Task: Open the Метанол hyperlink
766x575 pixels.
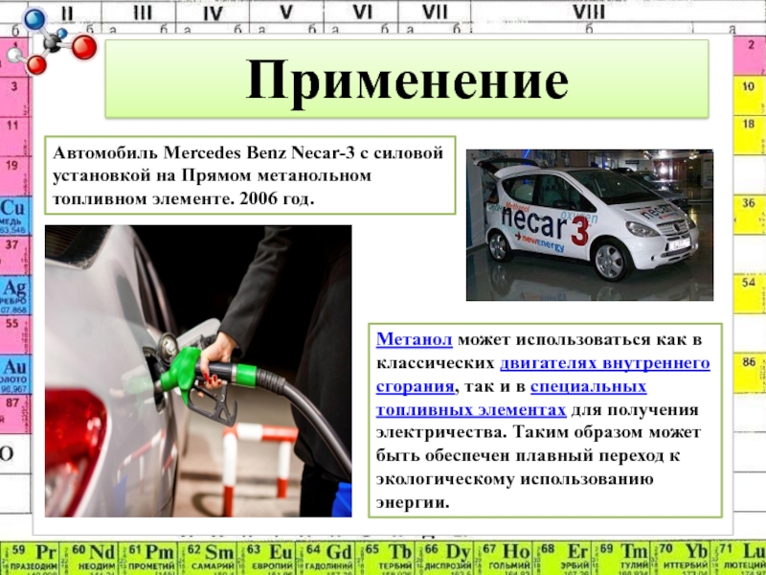Action: pyautogui.click(x=415, y=339)
